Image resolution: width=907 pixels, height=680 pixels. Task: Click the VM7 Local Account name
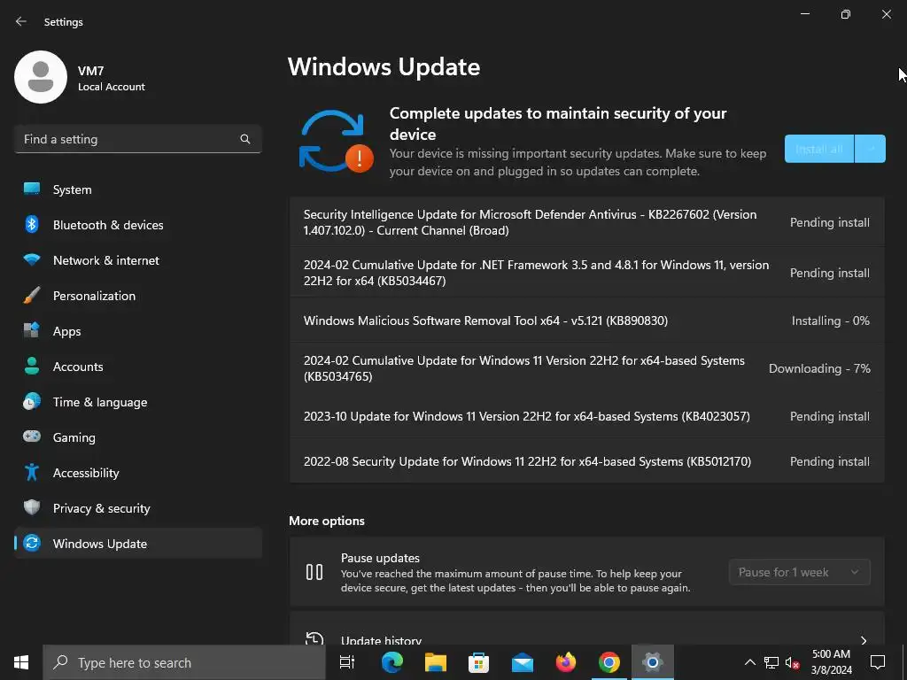(111, 78)
